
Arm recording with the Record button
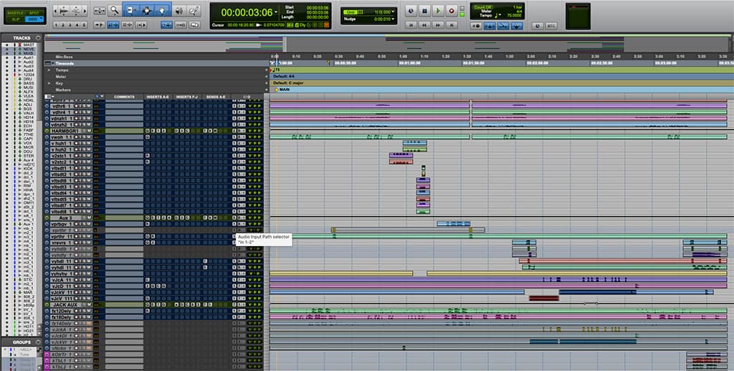coord(452,11)
